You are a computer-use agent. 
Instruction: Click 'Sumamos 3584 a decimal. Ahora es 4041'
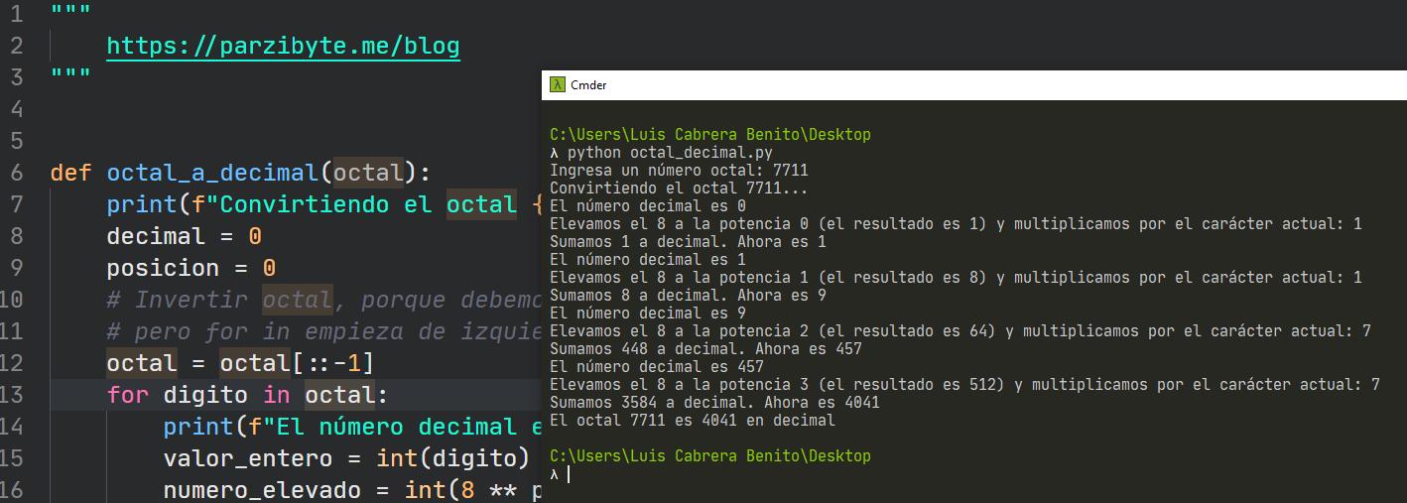(714, 402)
